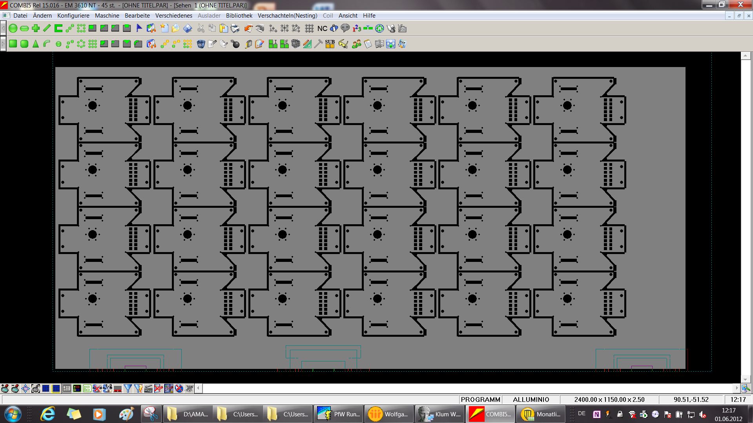Click the NC code generation icon

[322, 28]
